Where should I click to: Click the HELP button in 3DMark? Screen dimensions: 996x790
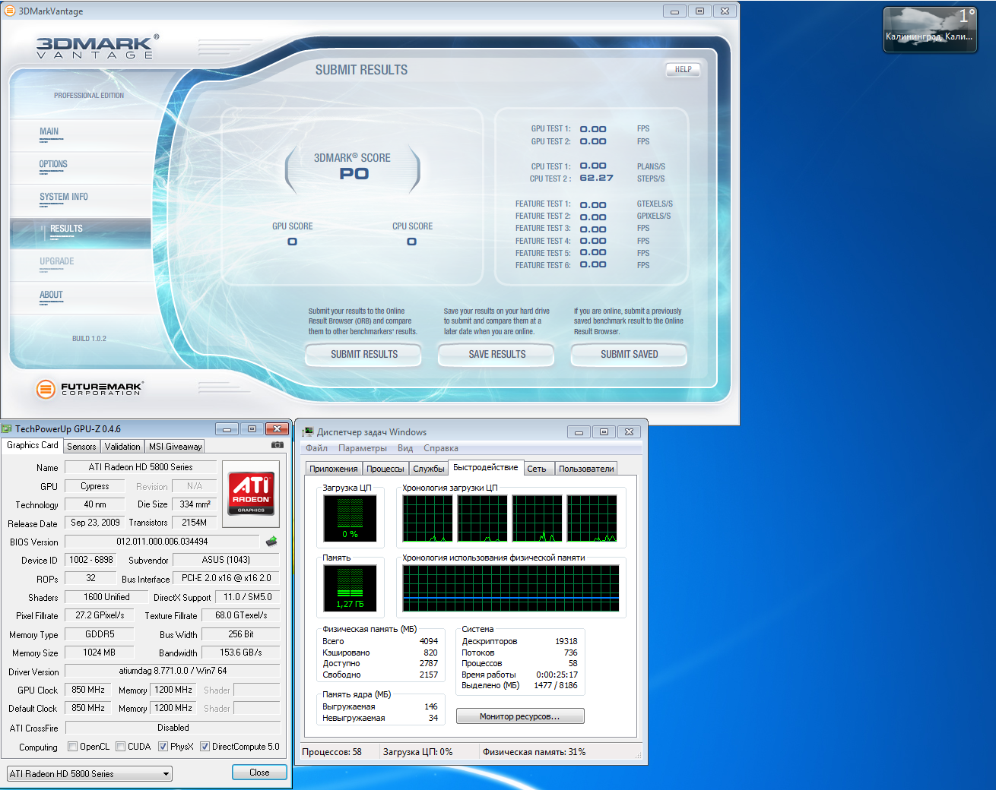click(684, 69)
